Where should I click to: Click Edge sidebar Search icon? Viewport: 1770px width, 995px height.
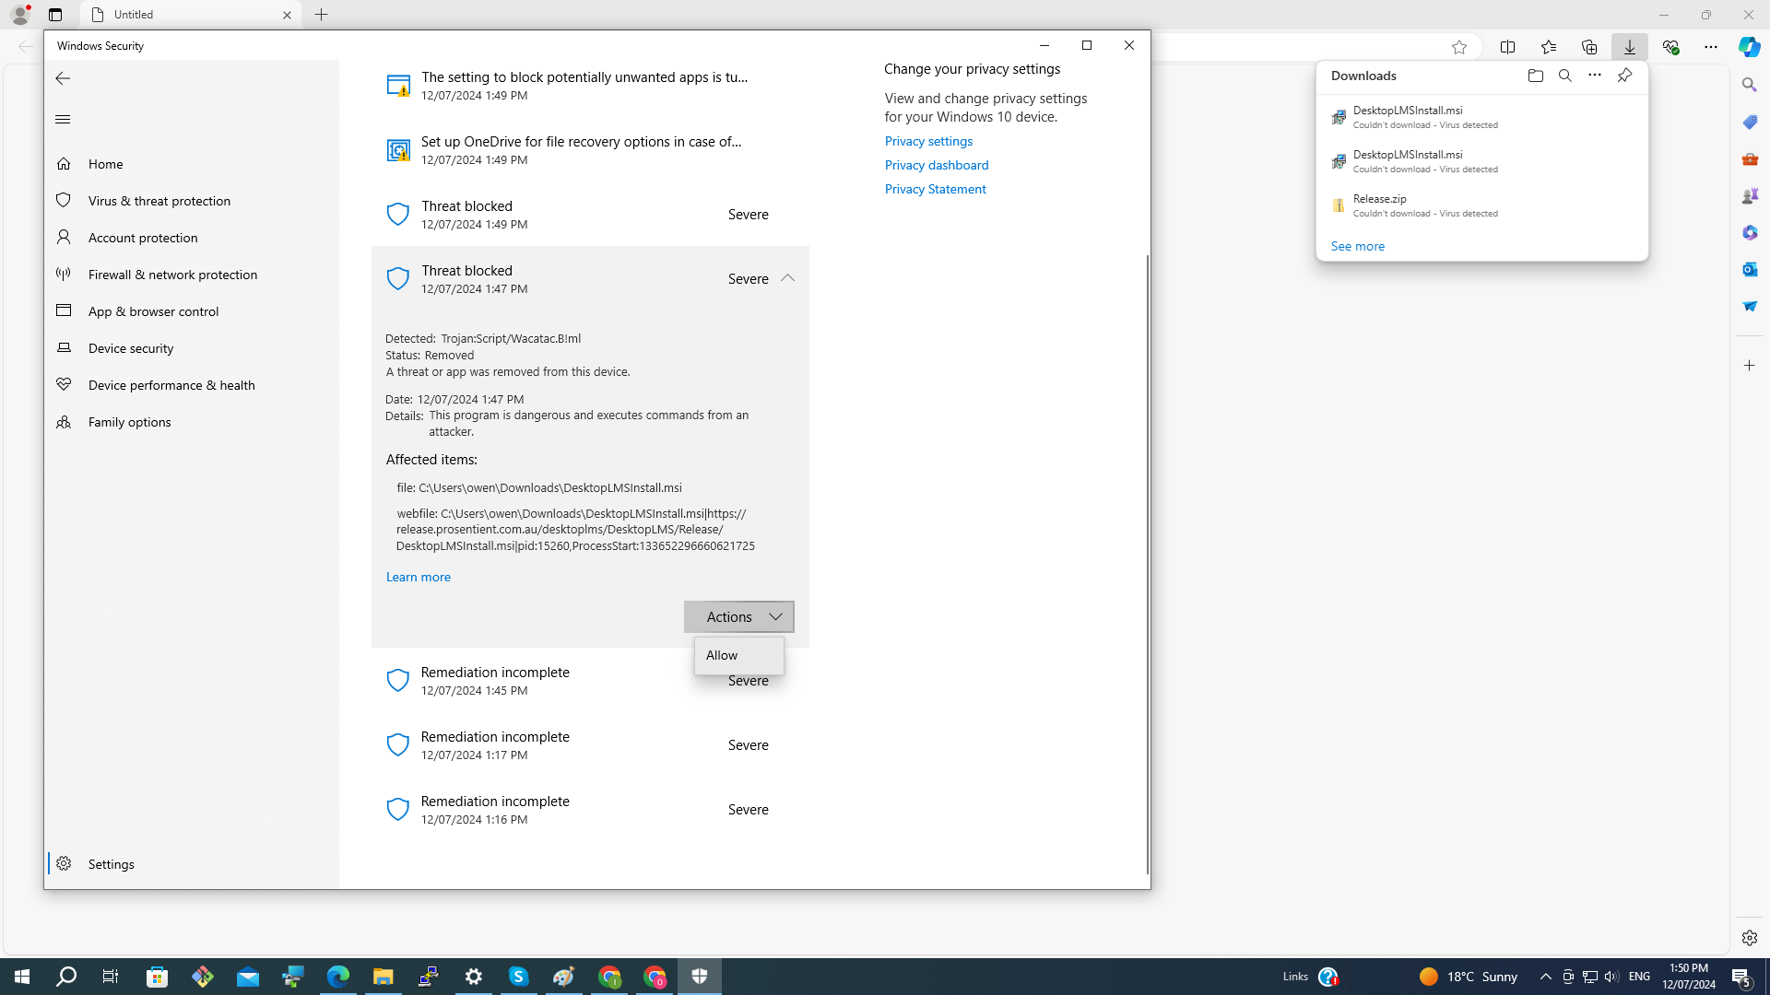coord(1750,85)
